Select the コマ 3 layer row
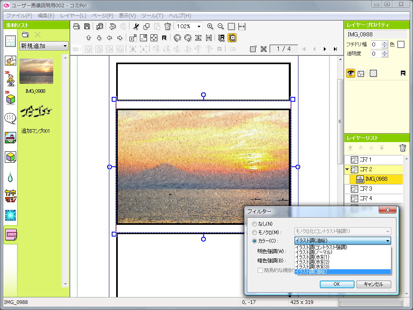Viewport: 413px width, 310px height. tap(373, 189)
